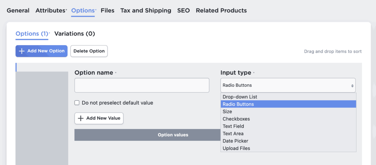Click the Delete Option button
The height and width of the screenshot is (165, 376).
tap(89, 51)
